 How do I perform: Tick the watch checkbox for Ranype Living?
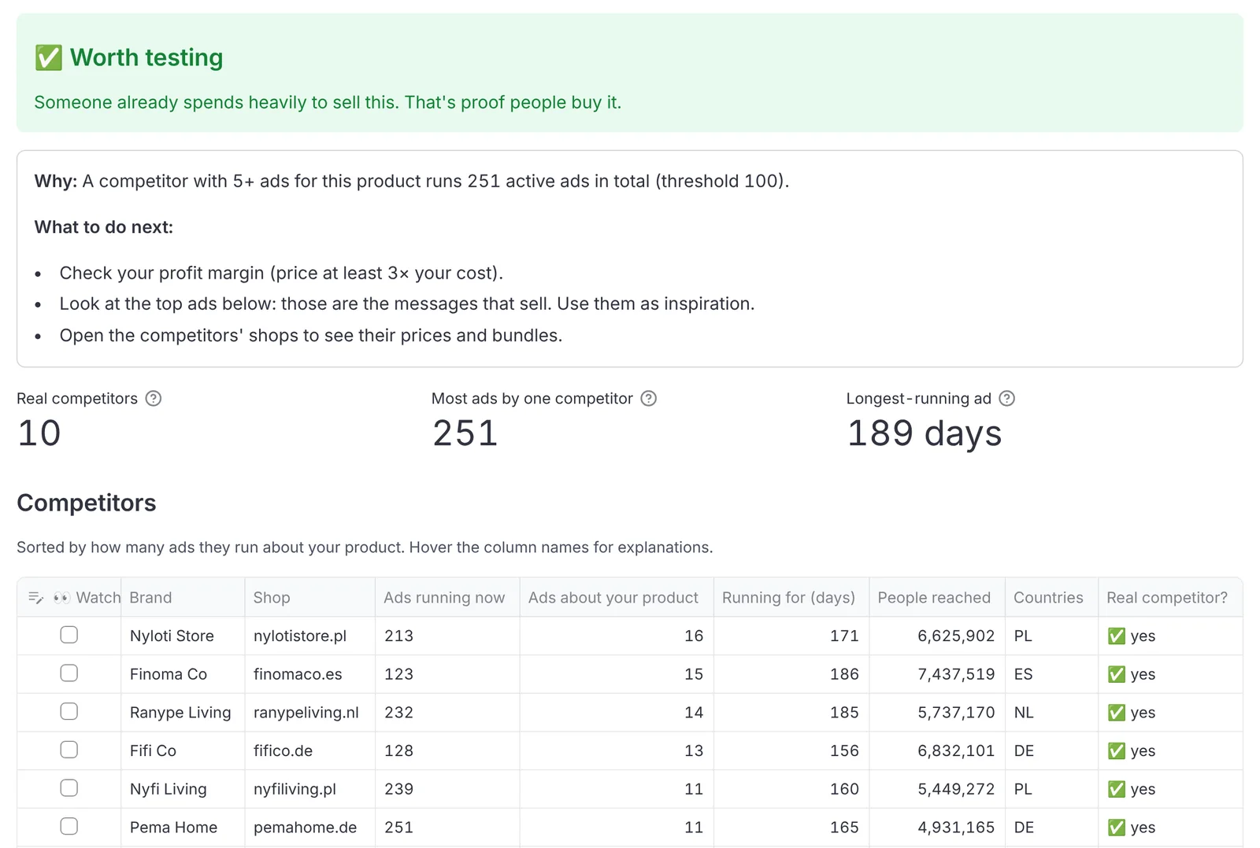(69, 711)
